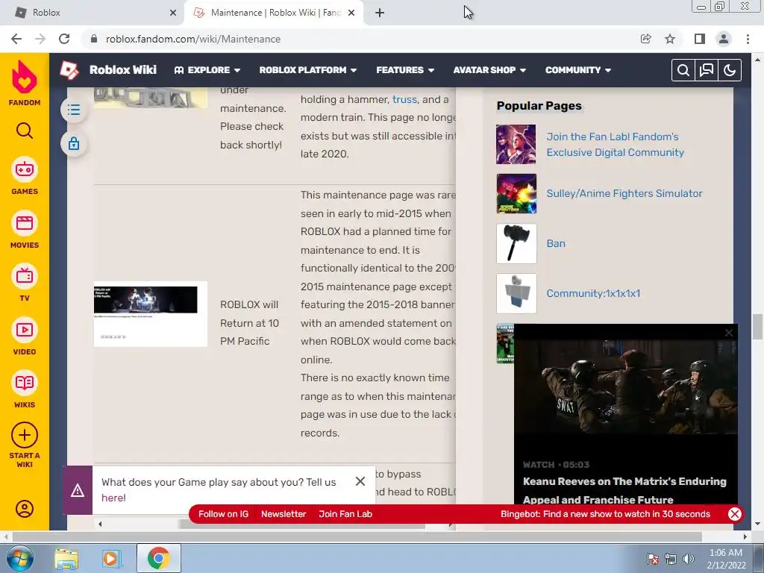
Task: Click the here link in notification
Action: coord(113,498)
